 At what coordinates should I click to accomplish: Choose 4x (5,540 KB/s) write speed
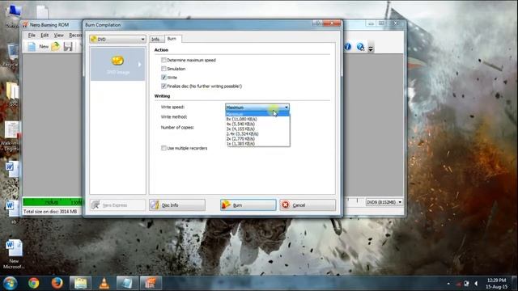click(x=257, y=124)
